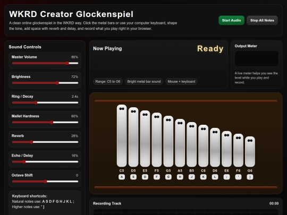Adjust the Master Volume slider
Image resolution: width=287 pixels, height=215 pixels.
pos(45,63)
